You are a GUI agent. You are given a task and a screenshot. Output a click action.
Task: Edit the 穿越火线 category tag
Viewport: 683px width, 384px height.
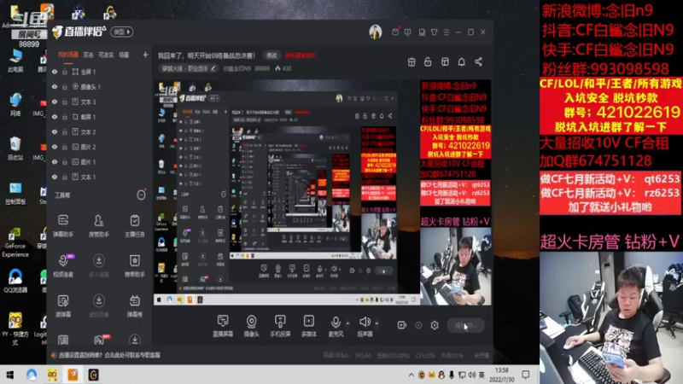(189, 68)
